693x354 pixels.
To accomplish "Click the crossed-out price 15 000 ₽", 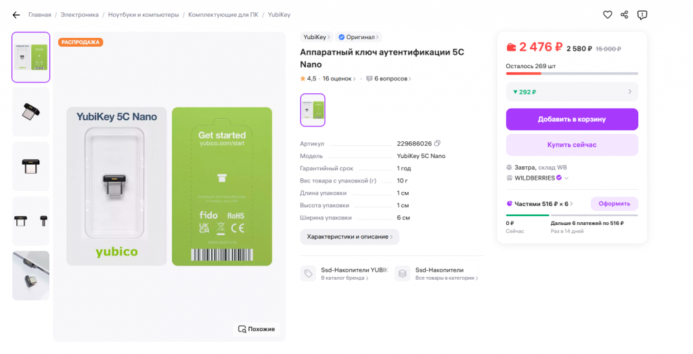I will point(608,49).
